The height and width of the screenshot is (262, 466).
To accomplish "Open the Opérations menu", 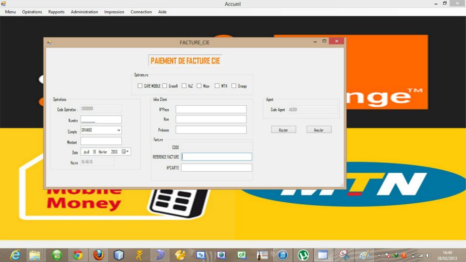I will pos(32,12).
